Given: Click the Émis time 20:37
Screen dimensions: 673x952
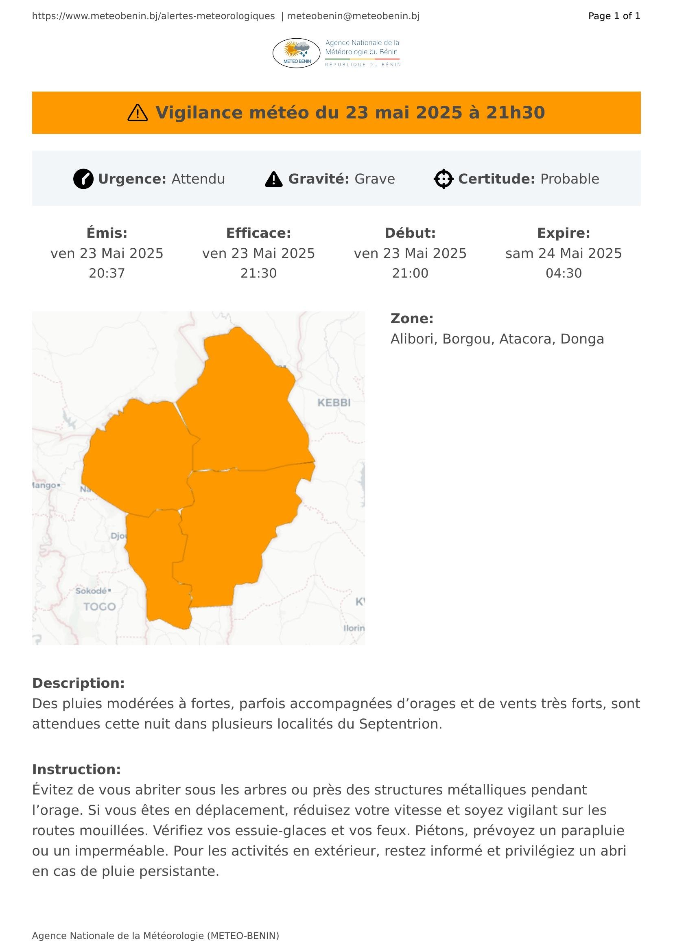Looking at the screenshot, I should point(107,273).
